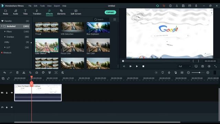Click the zoom out minus icon
Screen dimensions: 220x124
tap(188, 73)
